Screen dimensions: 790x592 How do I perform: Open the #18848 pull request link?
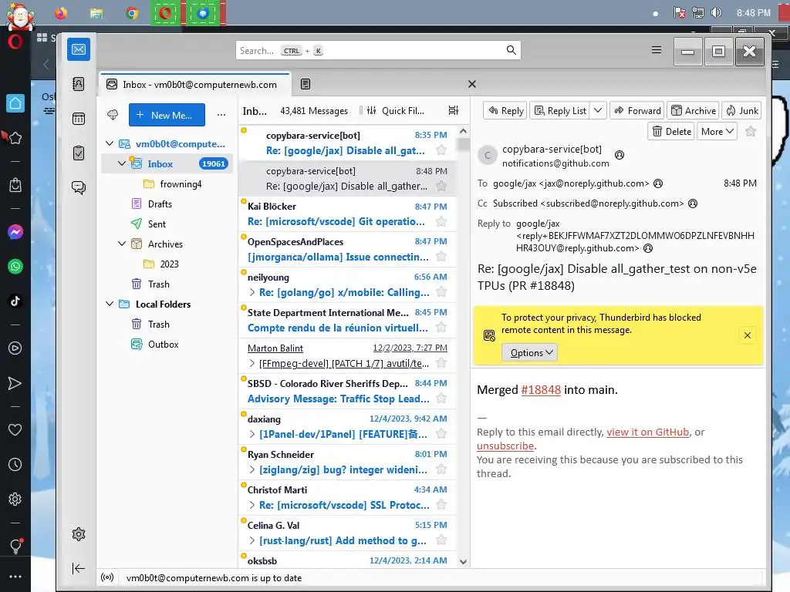(541, 389)
